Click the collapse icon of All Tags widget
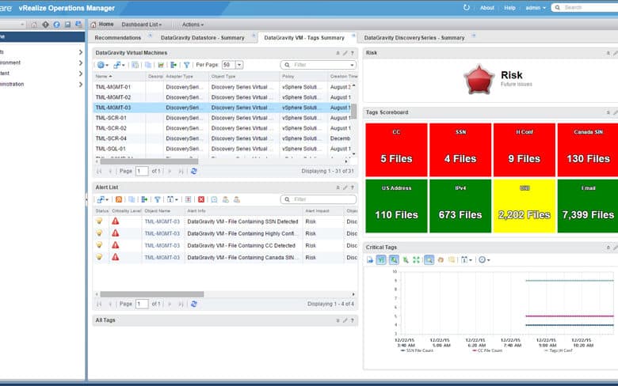Image resolution: width=618 pixels, height=386 pixels. click(338, 320)
